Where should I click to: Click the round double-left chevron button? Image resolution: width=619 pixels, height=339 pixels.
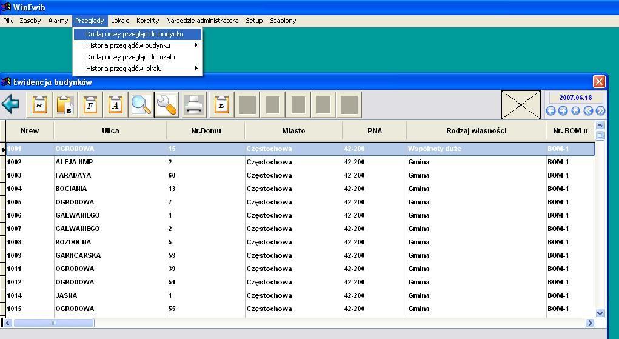click(x=588, y=111)
